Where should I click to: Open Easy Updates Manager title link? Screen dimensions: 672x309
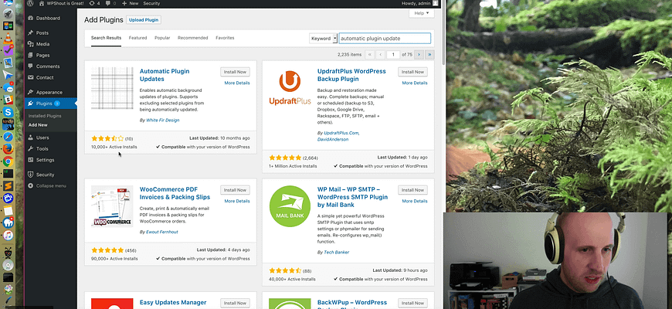(173, 303)
